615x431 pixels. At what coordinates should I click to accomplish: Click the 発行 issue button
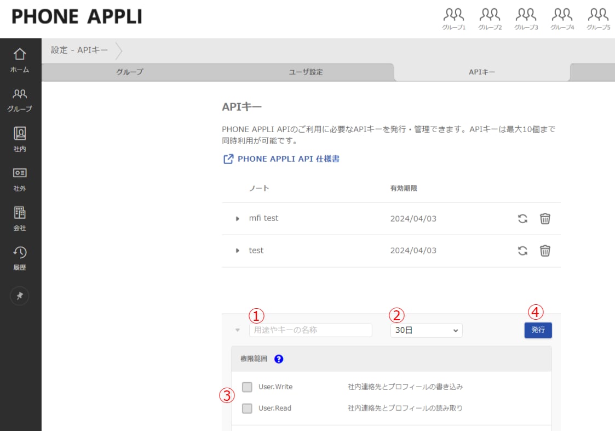click(x=538, y=330)
